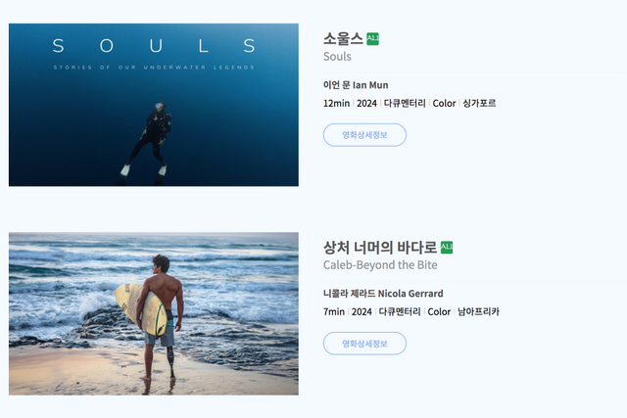Click the 12min runtime label
The width and height of the screenshot is (627, 418).
point(336,103)
